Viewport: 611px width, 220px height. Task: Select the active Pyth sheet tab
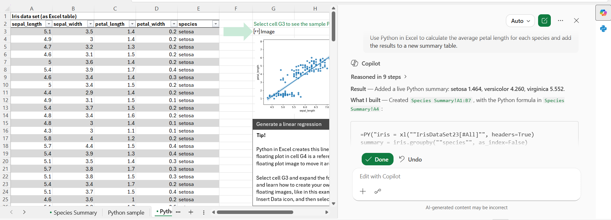click(164, 212)
